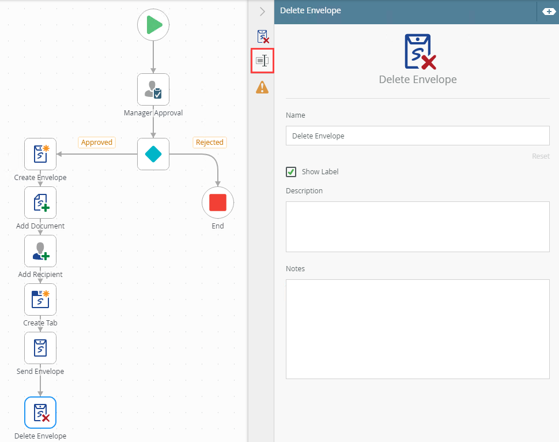Open the Errors warning triangle tab

pos(262,87)
